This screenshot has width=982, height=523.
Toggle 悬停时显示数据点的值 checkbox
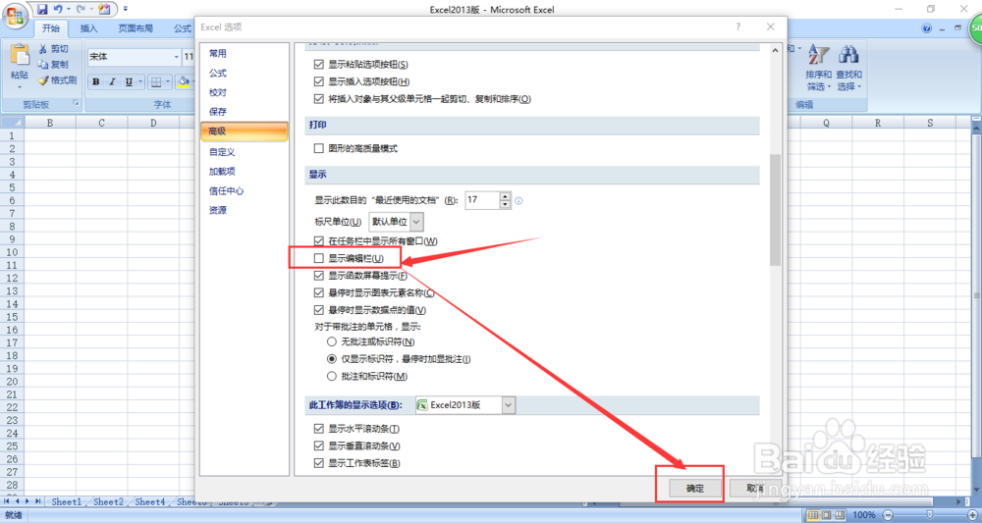[x=319, y=310]
